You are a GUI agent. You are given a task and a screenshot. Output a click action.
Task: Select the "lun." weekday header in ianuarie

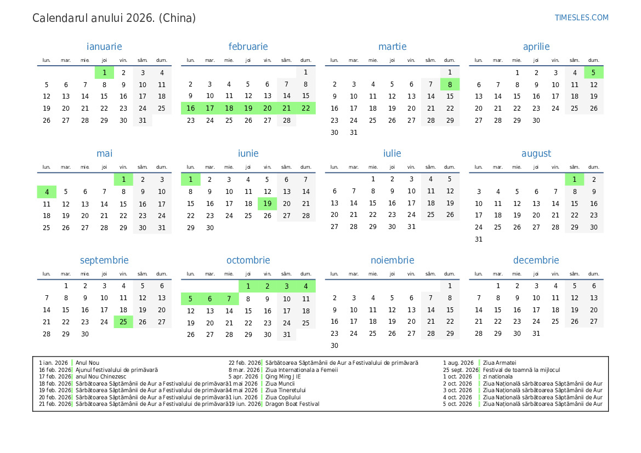[47, 60]
